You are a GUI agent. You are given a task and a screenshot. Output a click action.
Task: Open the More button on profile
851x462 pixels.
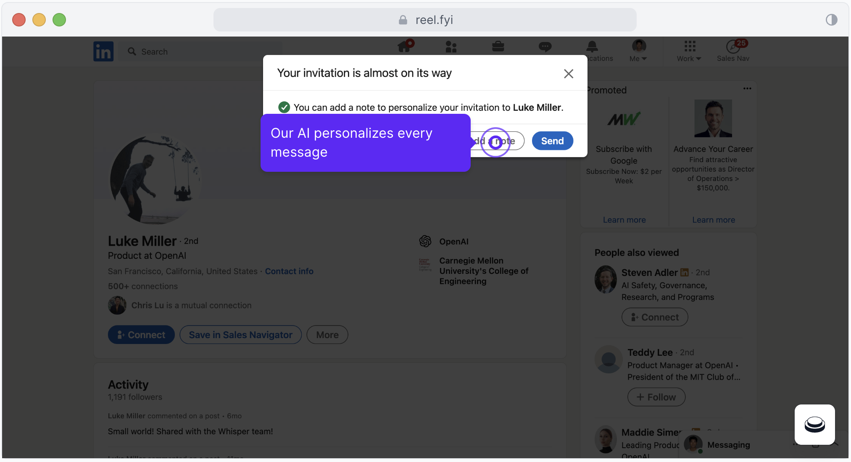pos(327,335)
